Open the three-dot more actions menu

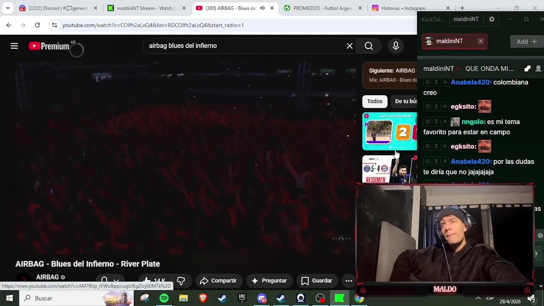coord(348,280)
